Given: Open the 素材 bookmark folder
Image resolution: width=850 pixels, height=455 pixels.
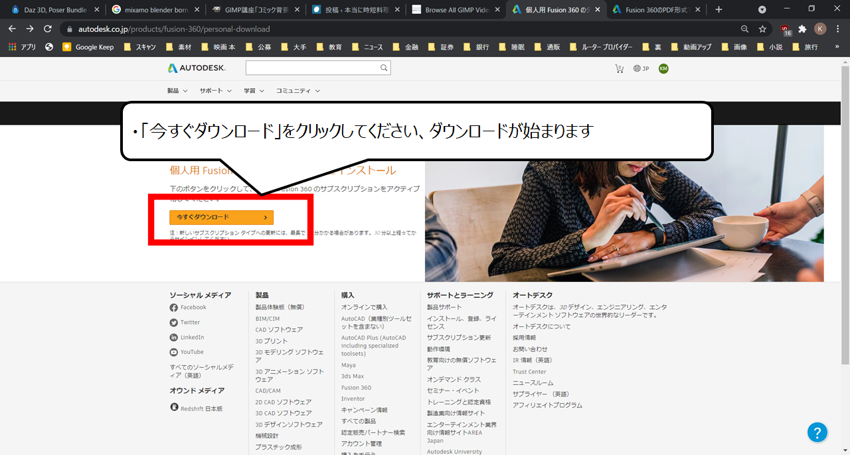Looking at the screenshot, I should (179, 47).
